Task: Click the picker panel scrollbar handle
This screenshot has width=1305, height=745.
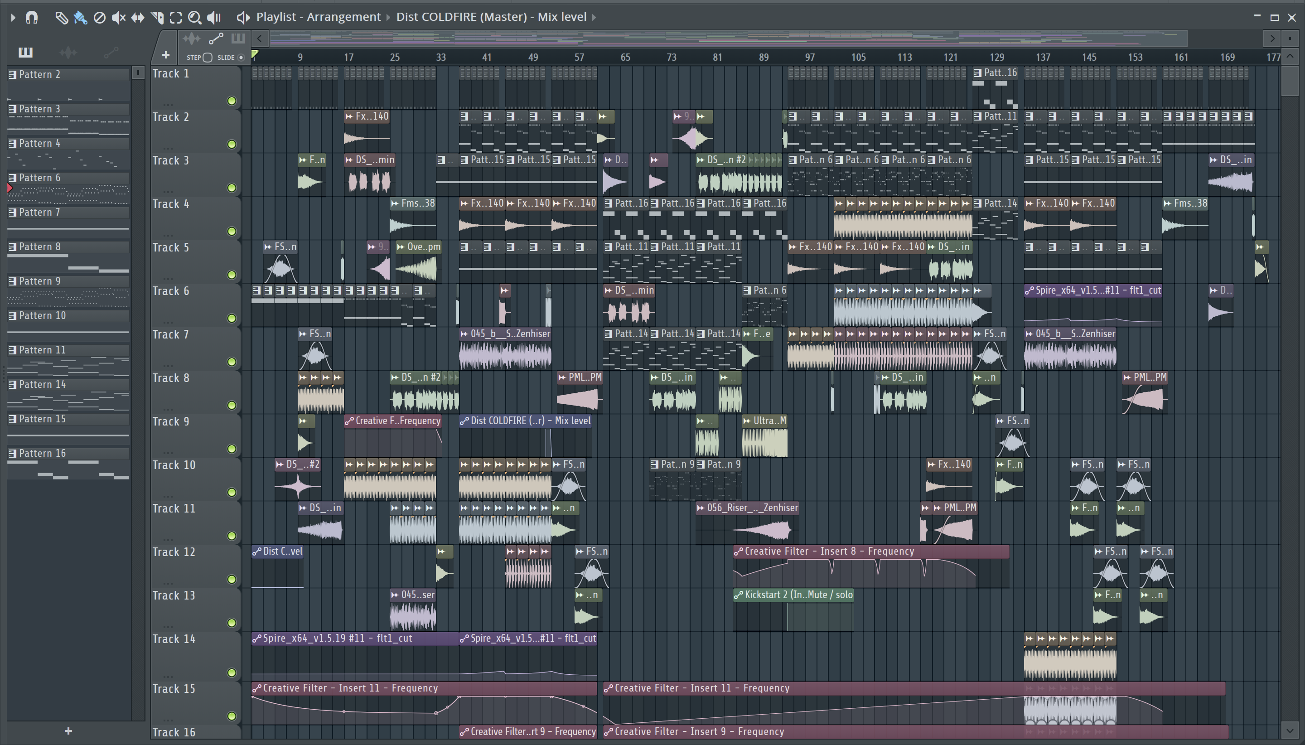Action: point(138,73)
